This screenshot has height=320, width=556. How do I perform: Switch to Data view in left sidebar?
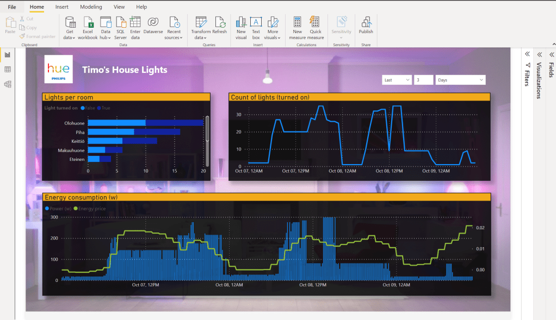pyautogui.click(x=8, y=70)
